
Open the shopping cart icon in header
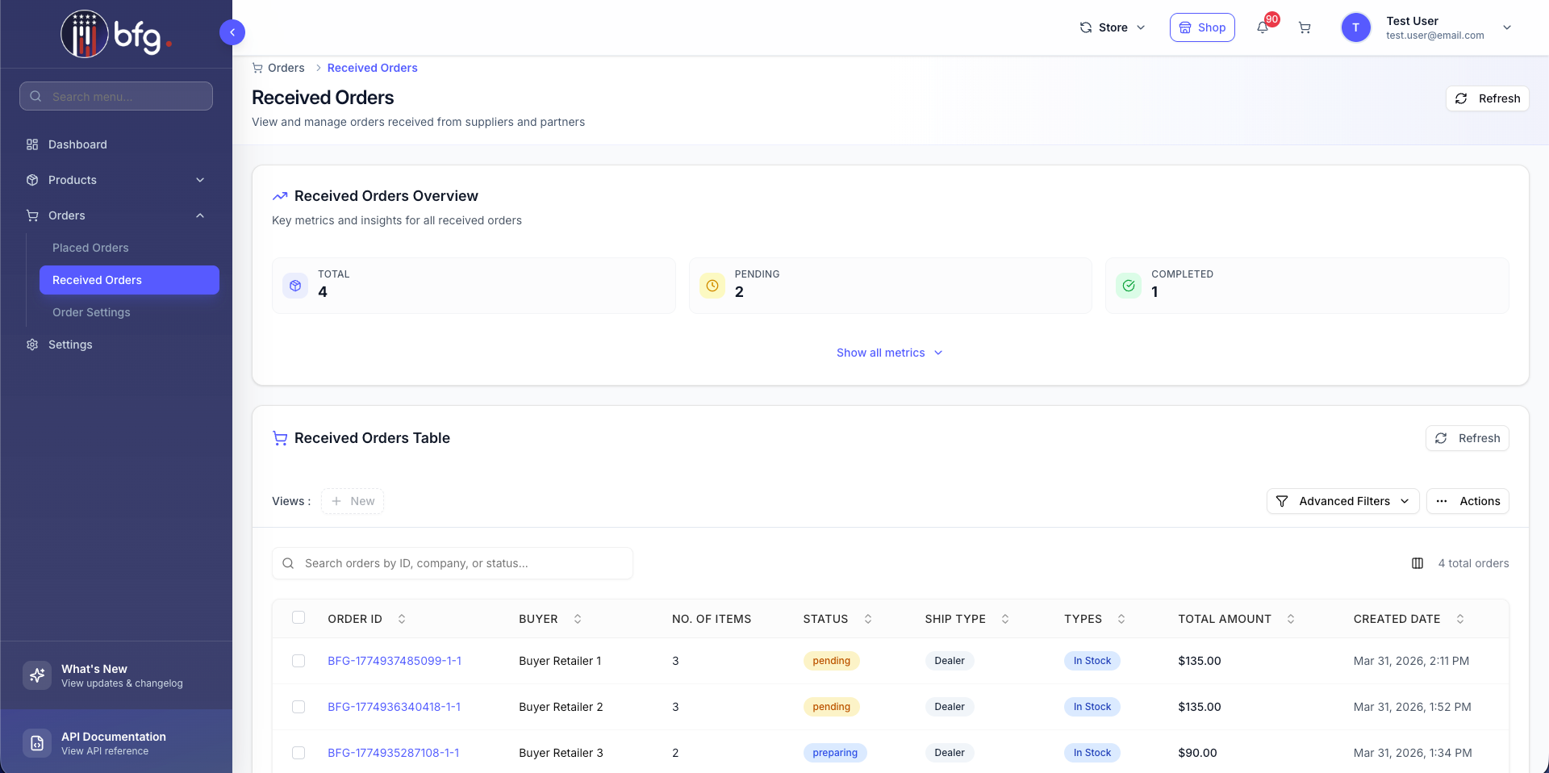point(1305,28)
